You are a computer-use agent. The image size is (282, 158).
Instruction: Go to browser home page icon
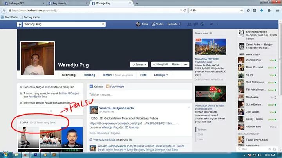tap(269, 11)
